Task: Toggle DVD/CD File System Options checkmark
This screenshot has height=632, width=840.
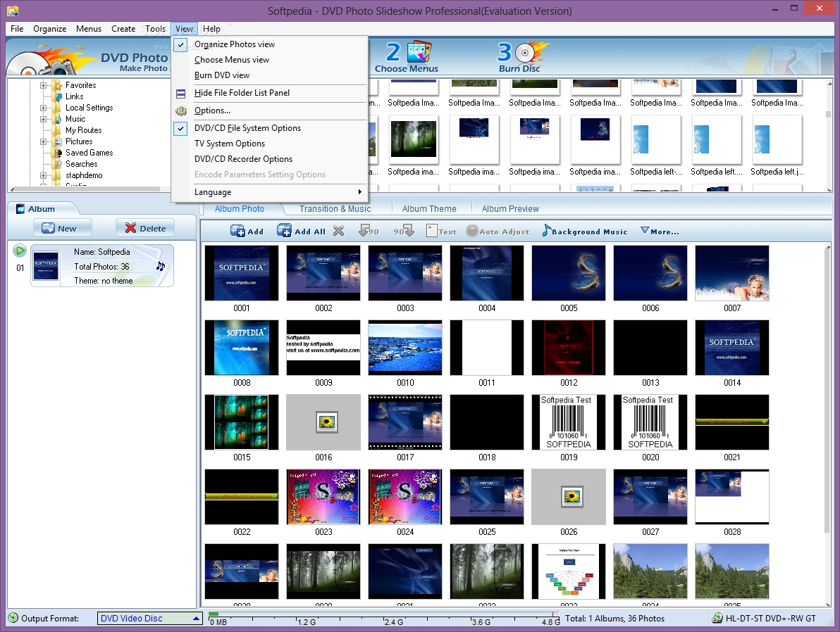Action: pyautogui.click(x=181, y=128)
